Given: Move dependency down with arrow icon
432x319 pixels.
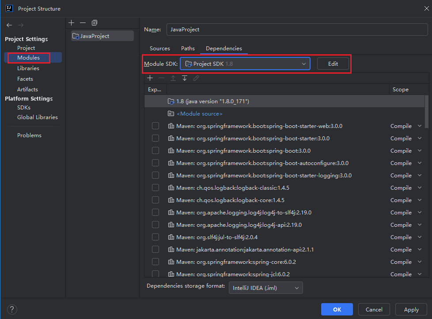Looking at the screenshot, I should coord(185,78).
